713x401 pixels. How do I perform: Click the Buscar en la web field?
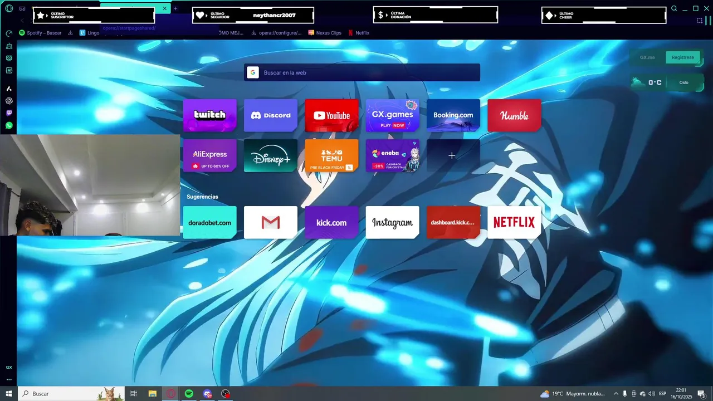tap(362, 72)
